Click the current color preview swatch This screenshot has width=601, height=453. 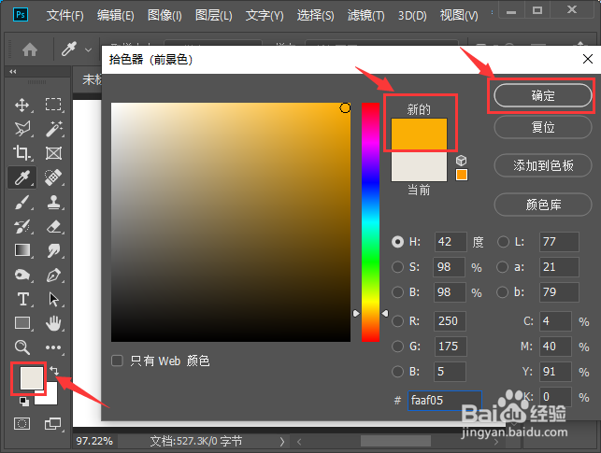tap(419, 165)
